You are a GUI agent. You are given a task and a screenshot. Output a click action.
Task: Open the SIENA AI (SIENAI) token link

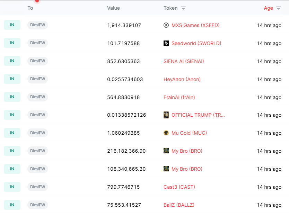coord(184,61)
